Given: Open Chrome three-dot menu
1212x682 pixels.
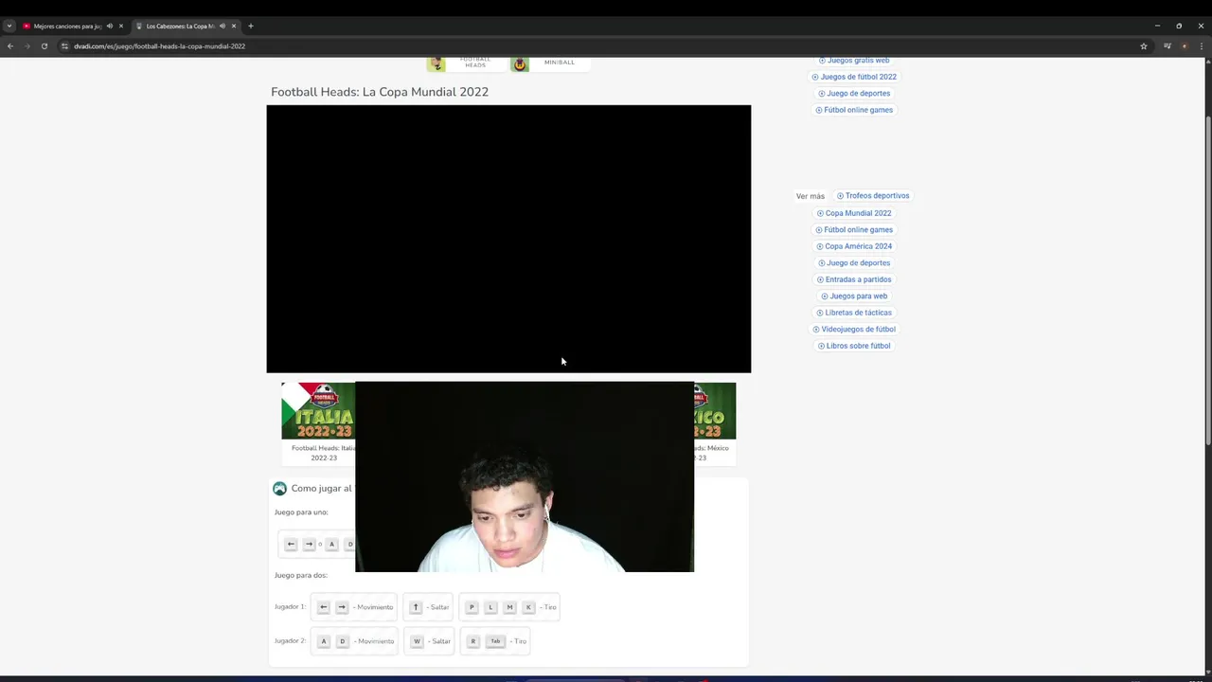Looking at the screenshot, I should point(1202,45).
